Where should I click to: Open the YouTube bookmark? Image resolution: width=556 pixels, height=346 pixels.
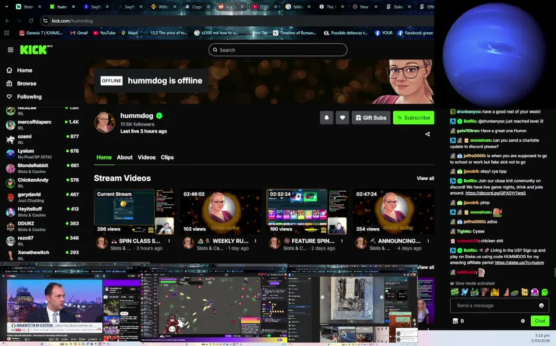coord(104,33)
